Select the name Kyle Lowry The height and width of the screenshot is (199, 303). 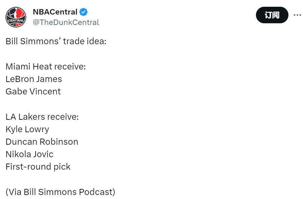[x=27, y=130]
